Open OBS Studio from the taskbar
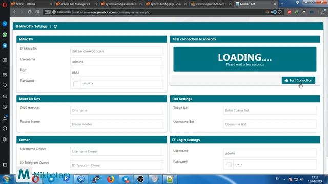 pos(140,179)
